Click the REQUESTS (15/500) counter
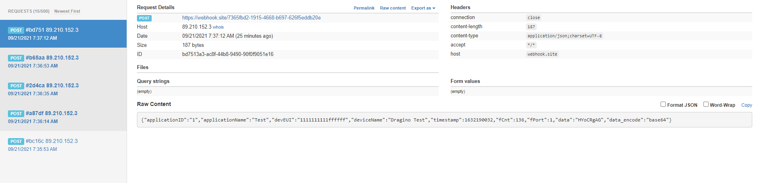The width and height of the screenshot is (759, 183). coord(29,11)
